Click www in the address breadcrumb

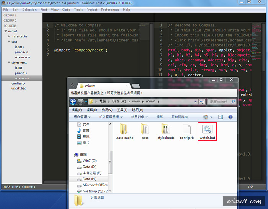[136, 102]
